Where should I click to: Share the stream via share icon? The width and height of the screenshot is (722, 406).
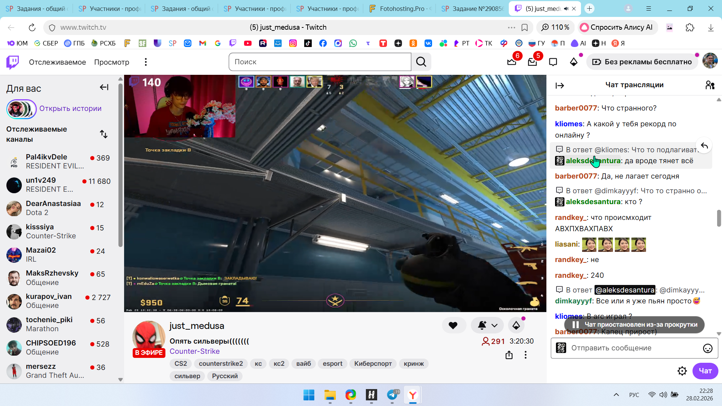pyautogui.click(x=509, y=355)
